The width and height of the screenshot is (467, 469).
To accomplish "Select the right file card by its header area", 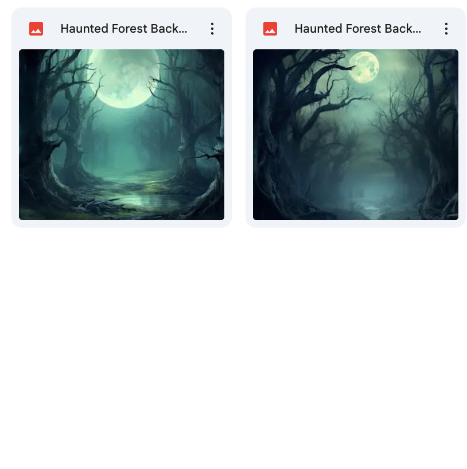I will tap(356, 29).
